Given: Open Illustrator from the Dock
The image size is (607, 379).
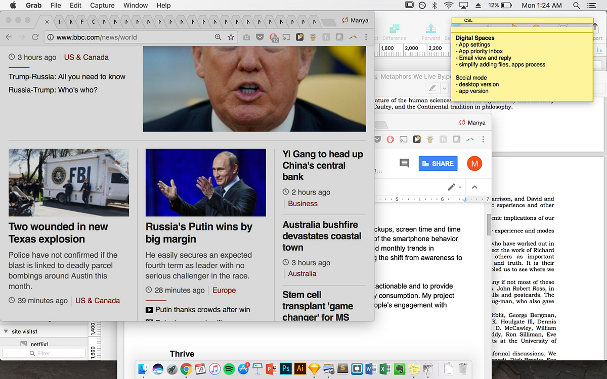Looking at the screenshot, I should coord(299,368).
